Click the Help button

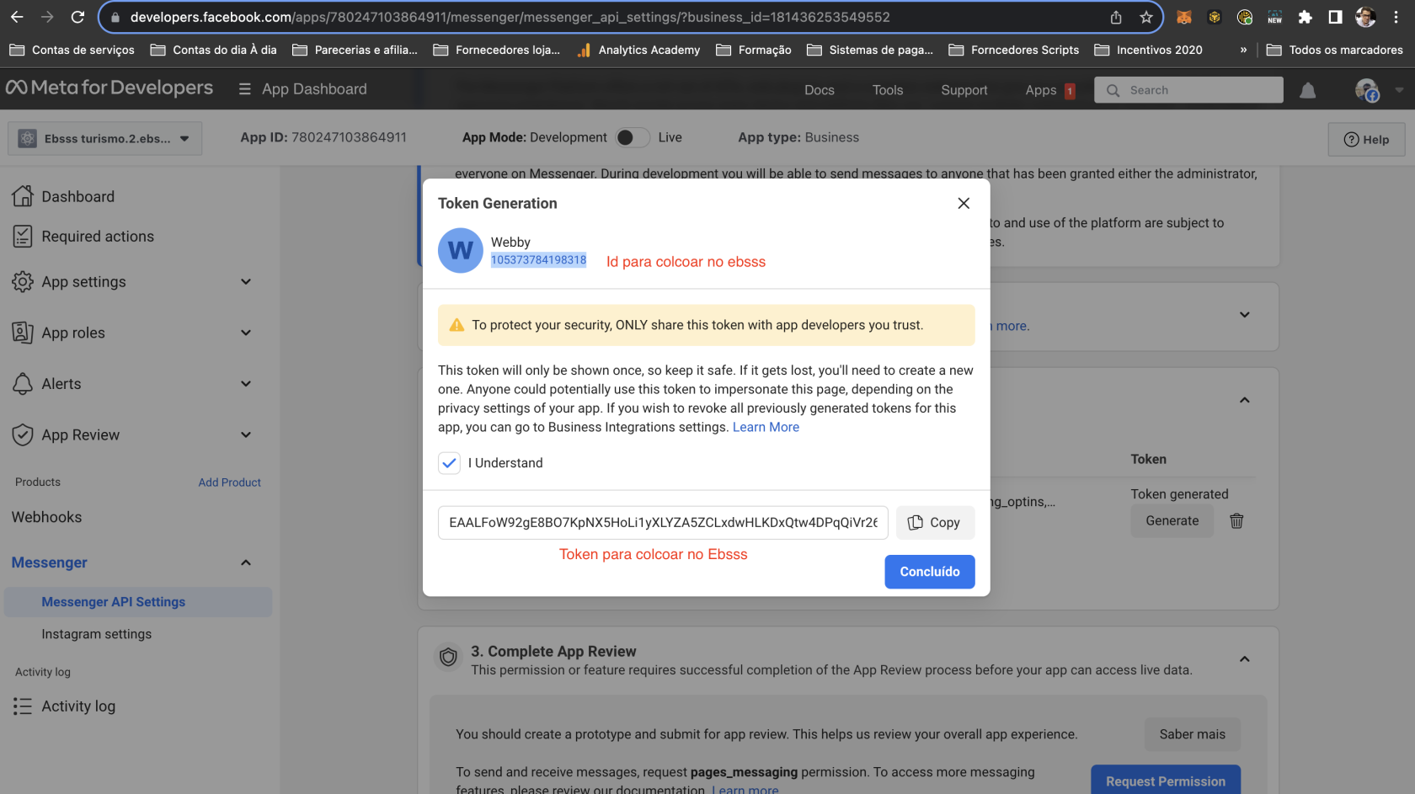[1366, 140]
